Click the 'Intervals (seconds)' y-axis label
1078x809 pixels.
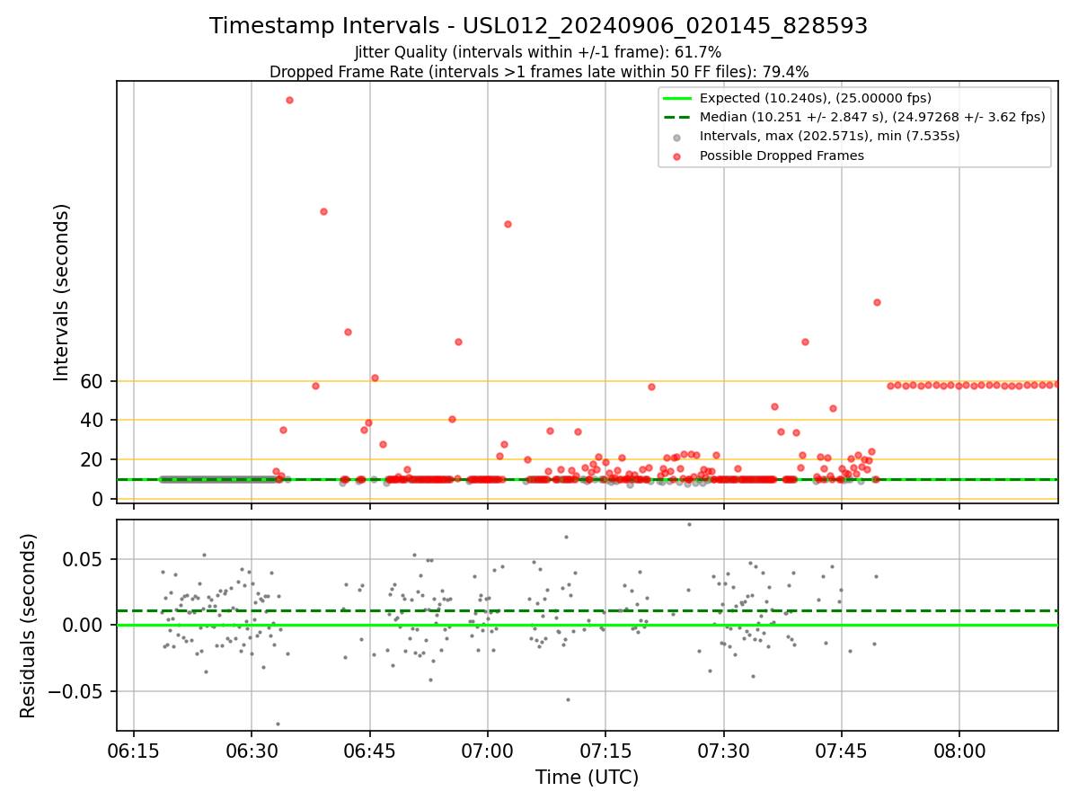(x=62, y=292)
